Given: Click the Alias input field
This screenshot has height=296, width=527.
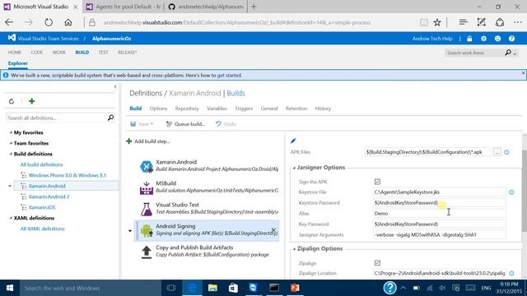Looking at the screenshot, I should (439, 214).
